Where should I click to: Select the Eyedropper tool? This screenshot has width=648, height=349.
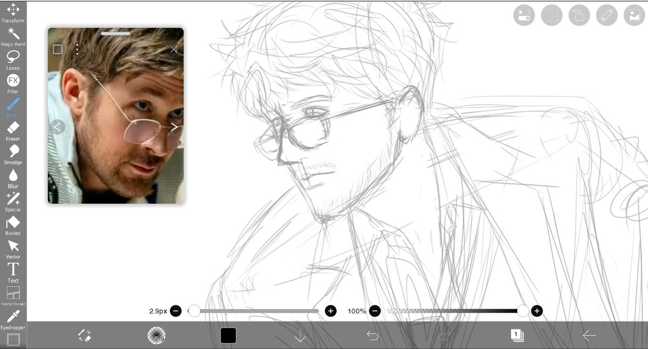13,319
